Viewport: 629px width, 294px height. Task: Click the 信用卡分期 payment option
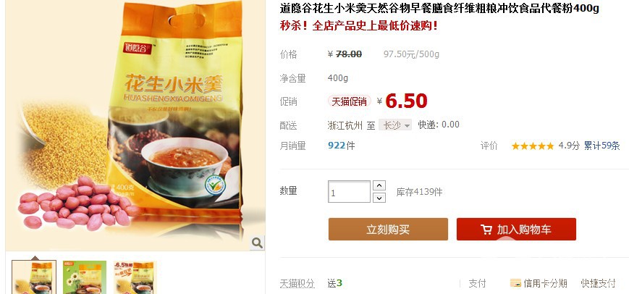pos(545,284)
